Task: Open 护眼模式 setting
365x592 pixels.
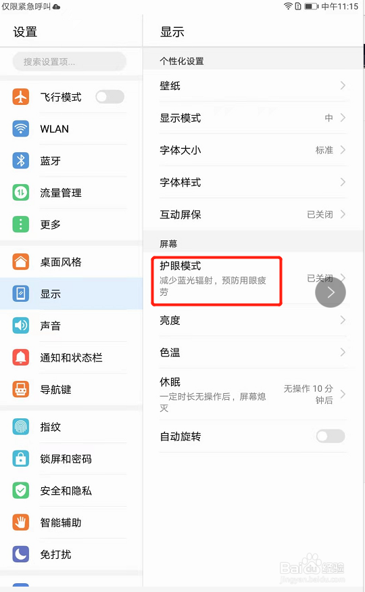Action: [253, 279]
